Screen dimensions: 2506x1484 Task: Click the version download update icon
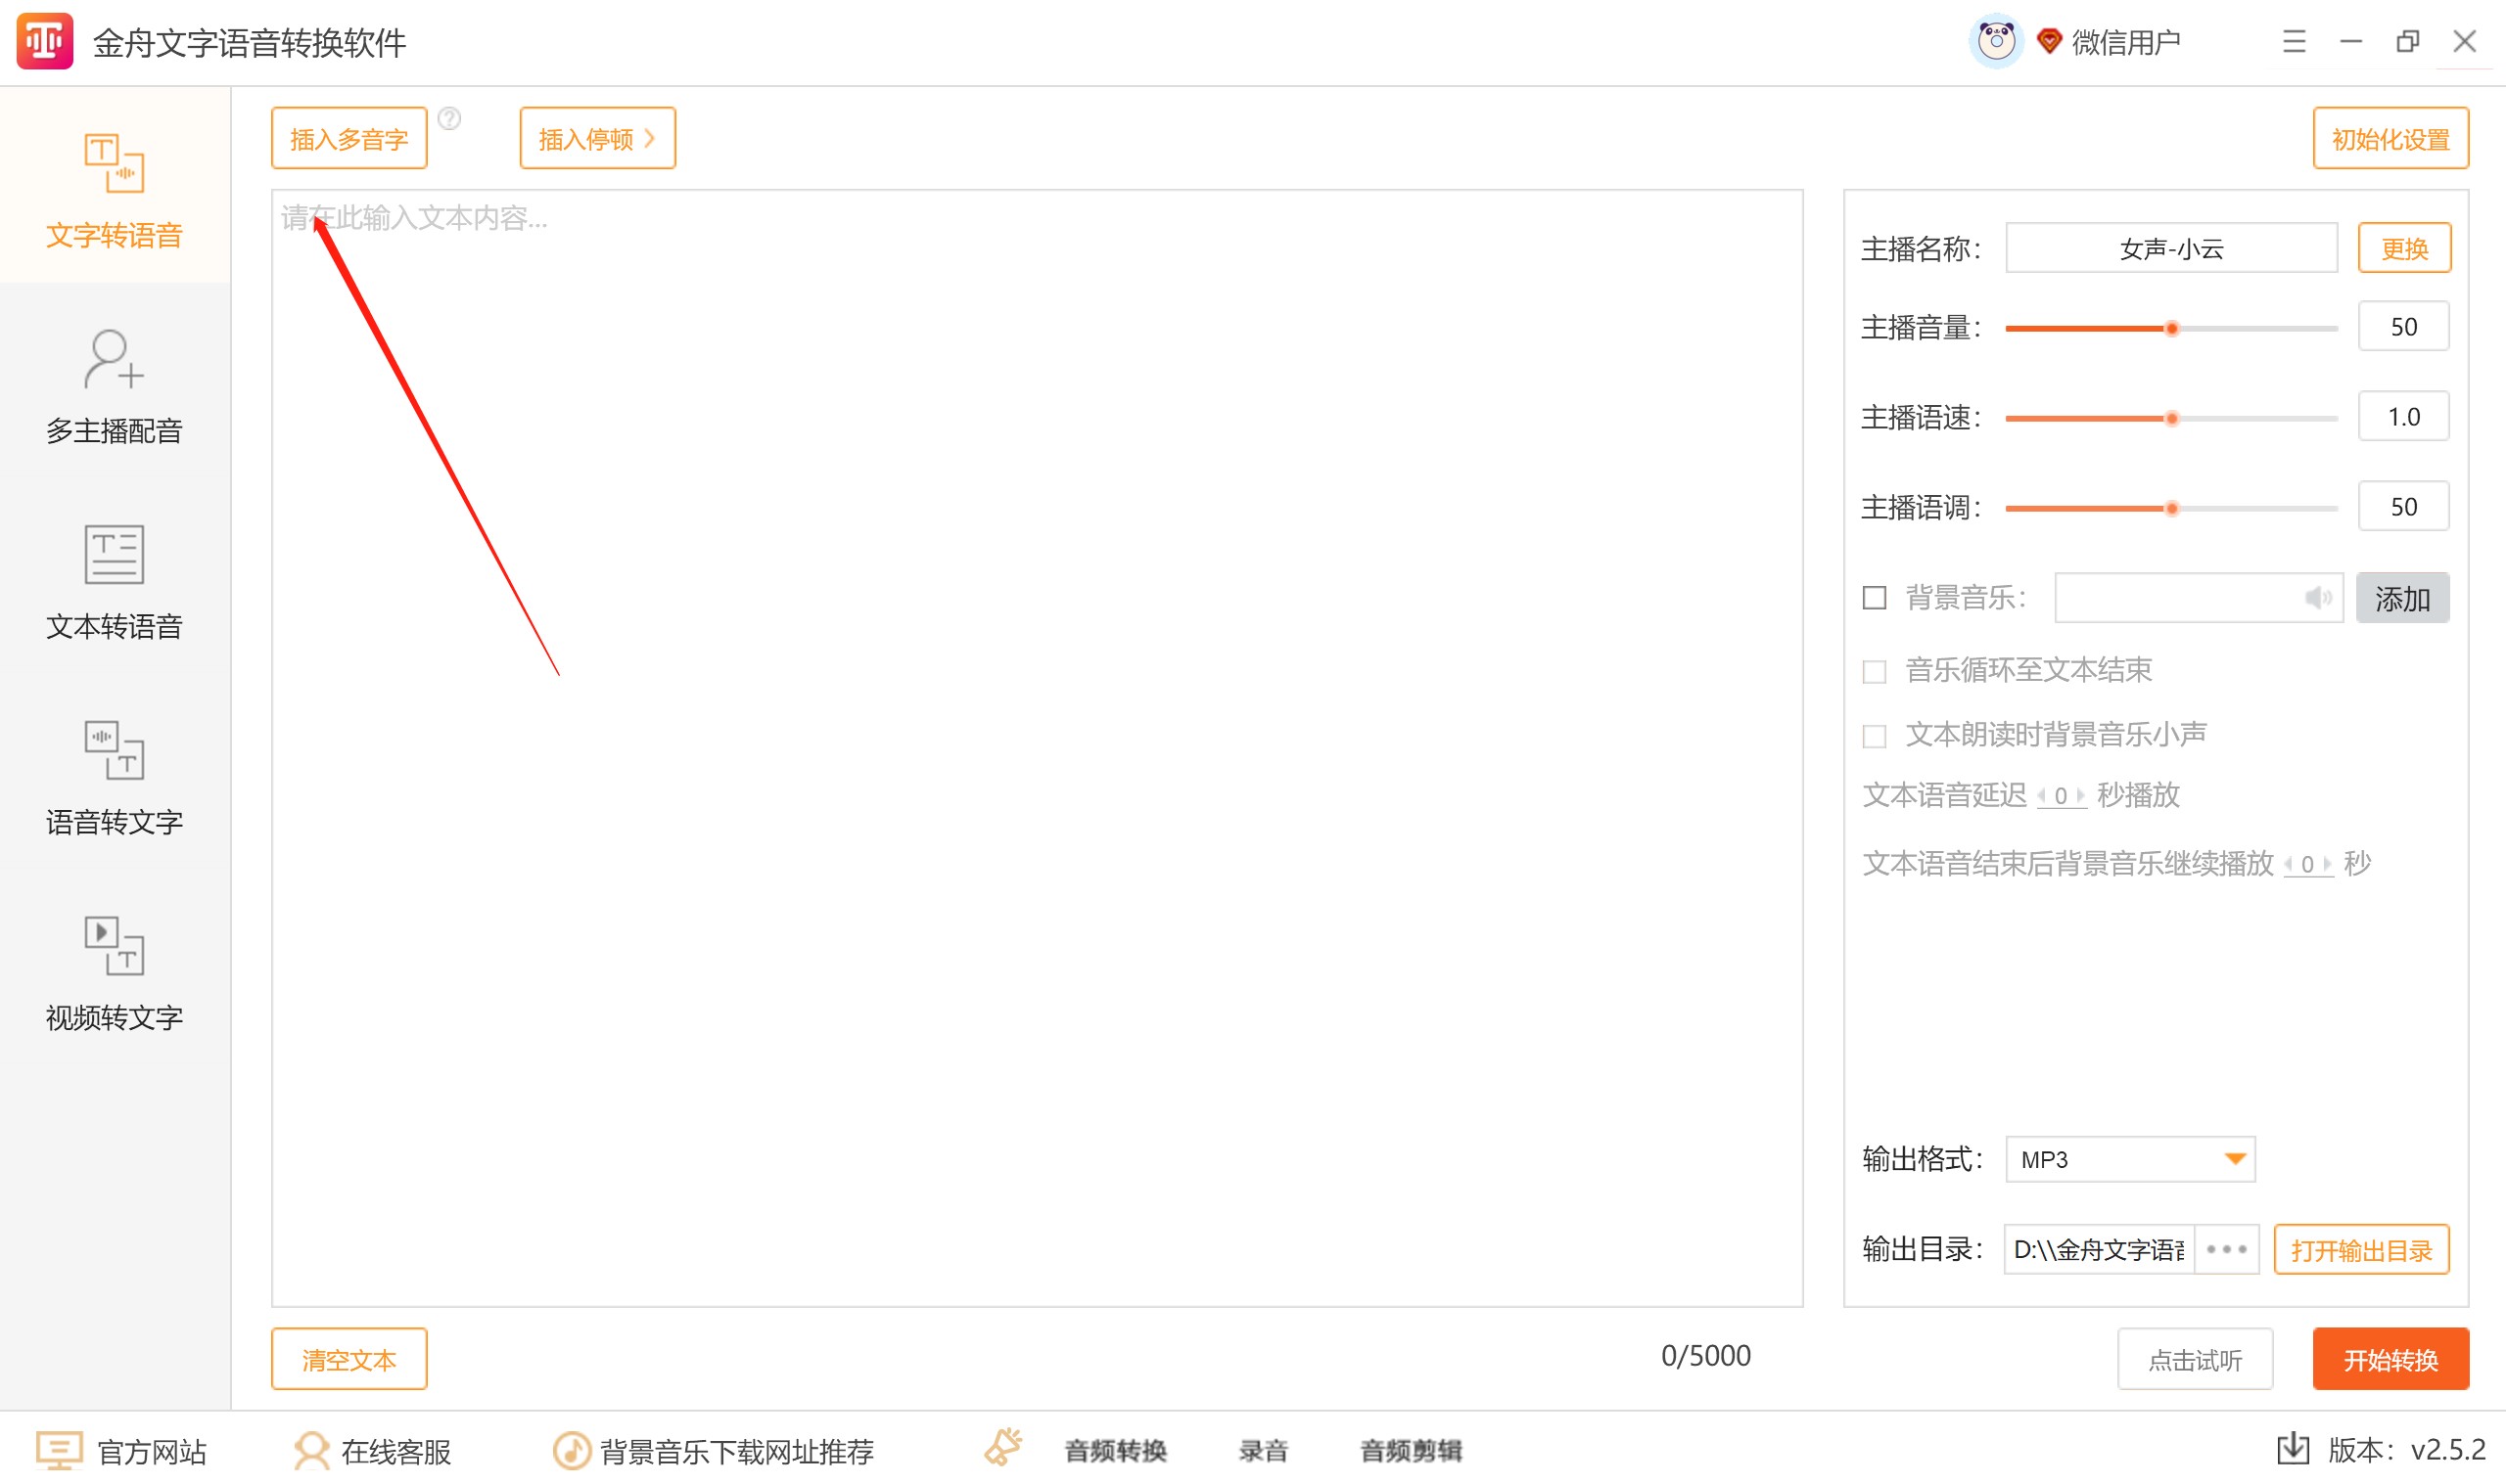point(2292,1449)
